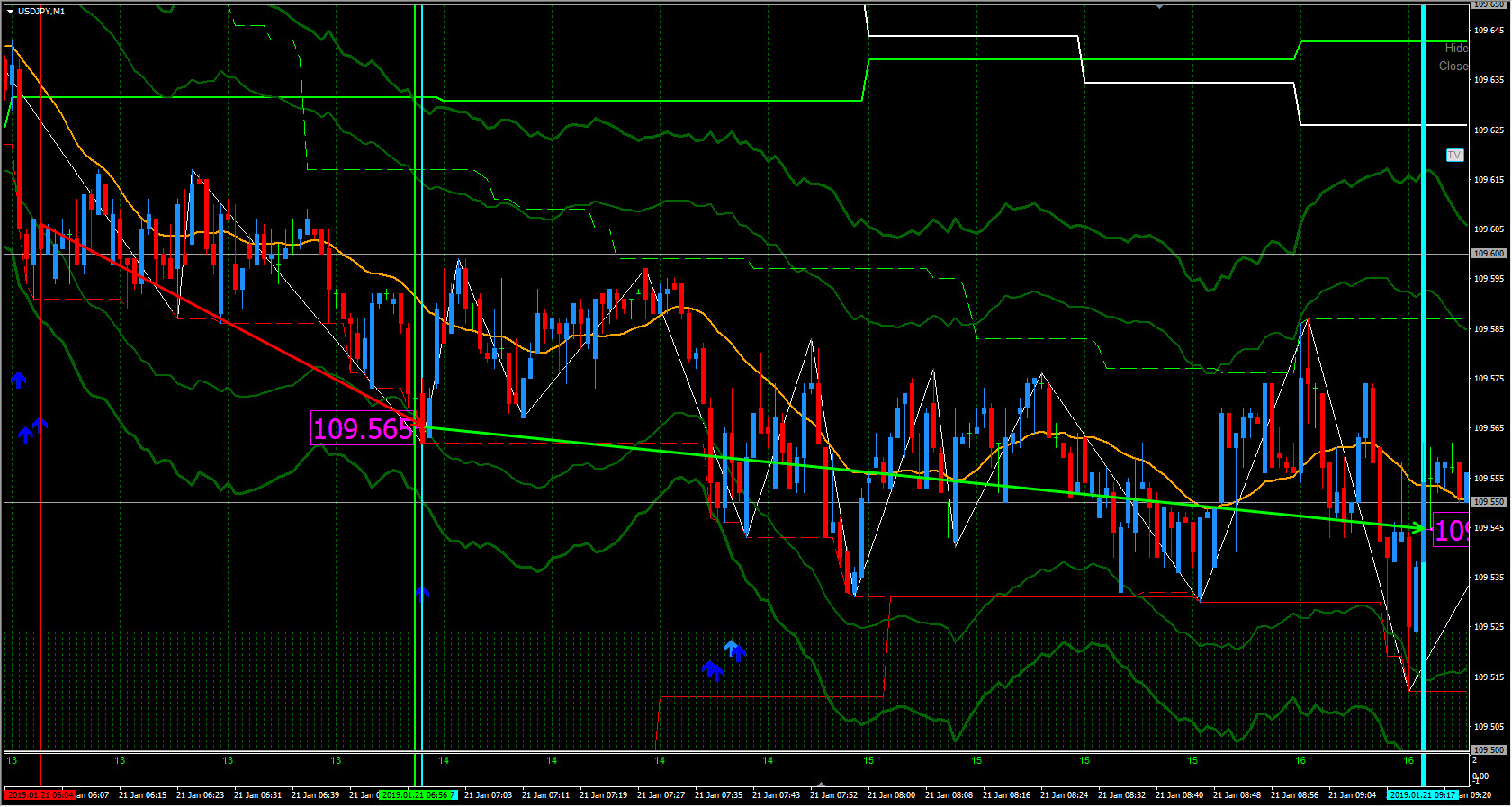This screenshot has width=1512, height=807.
Task: Select the magenta 109.565 price label
Action: tap(363, 428)
